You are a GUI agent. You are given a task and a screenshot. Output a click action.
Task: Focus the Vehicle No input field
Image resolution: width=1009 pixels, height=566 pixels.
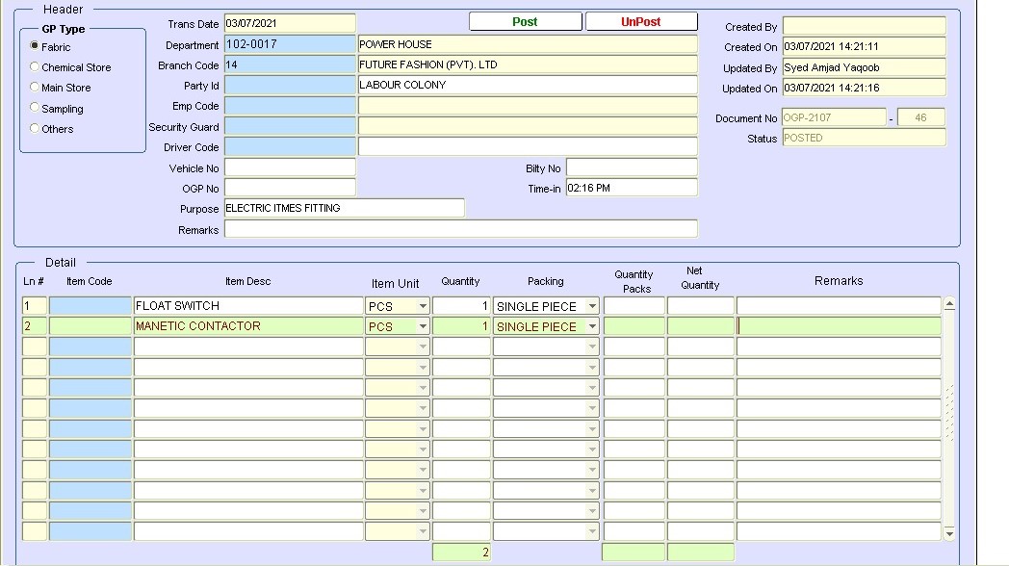[x=289, y=167]
